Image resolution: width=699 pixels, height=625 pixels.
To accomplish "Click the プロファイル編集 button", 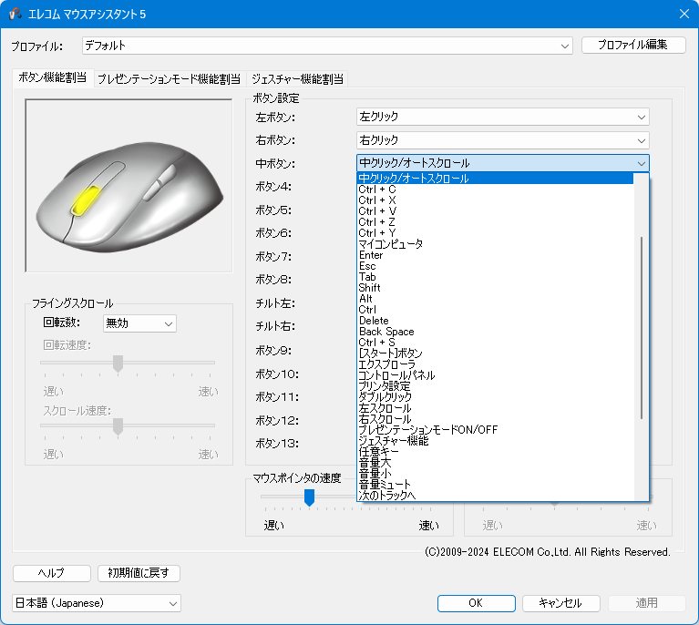I will point(633,45).
